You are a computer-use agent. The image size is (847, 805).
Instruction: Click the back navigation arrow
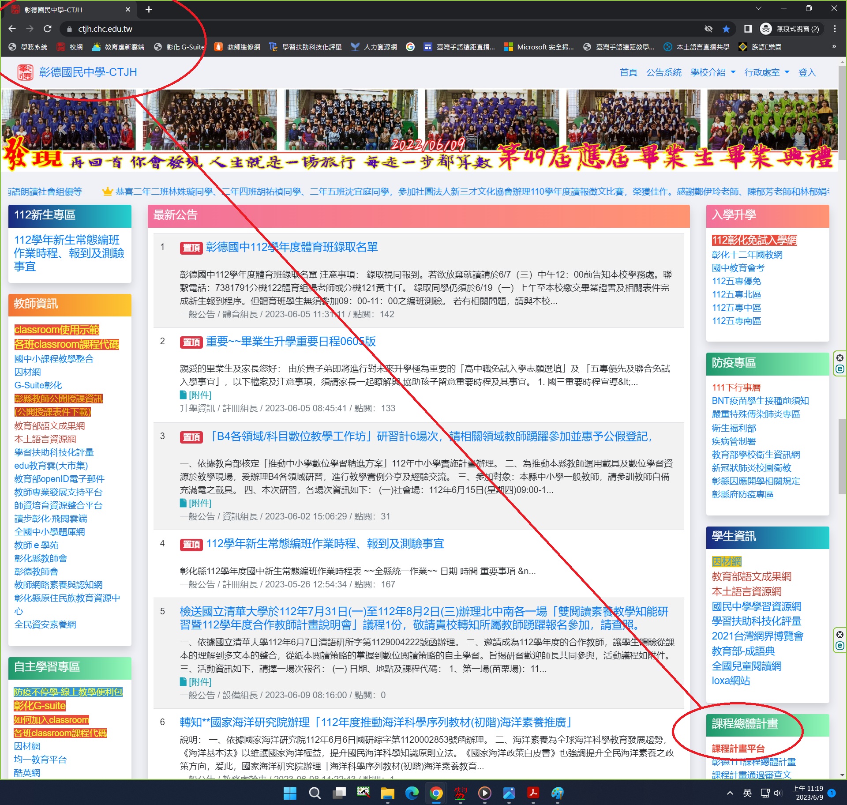pos(12,29)
